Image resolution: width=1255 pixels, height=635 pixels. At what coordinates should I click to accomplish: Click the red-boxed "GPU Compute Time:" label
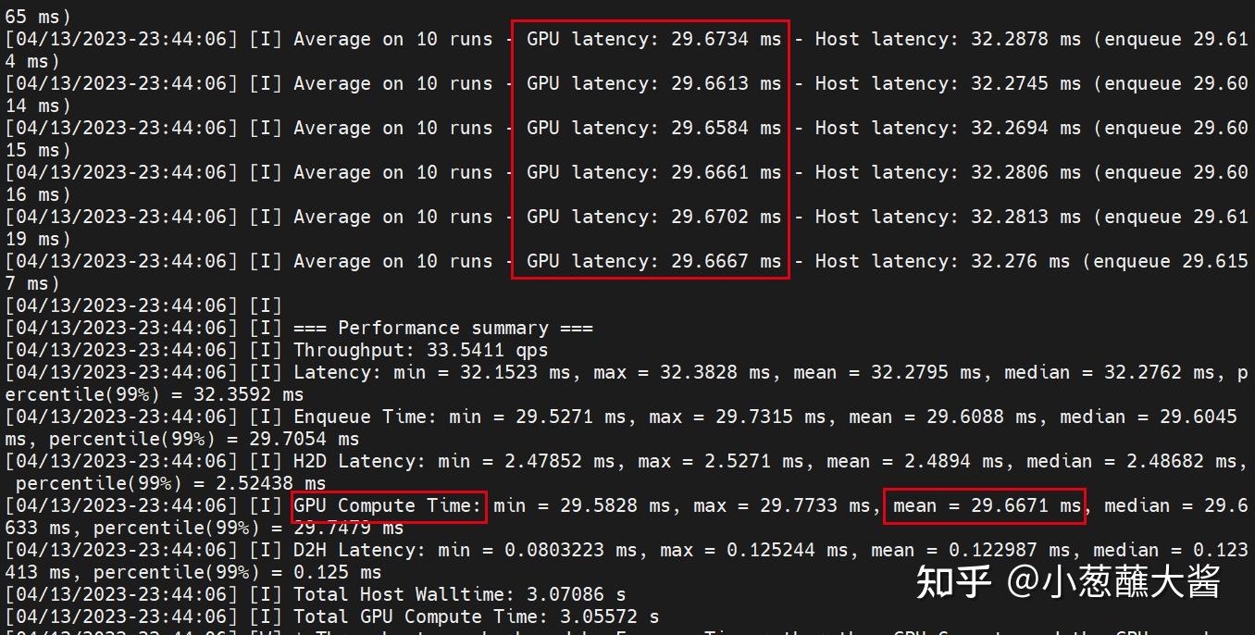click(x=389, y=505)
